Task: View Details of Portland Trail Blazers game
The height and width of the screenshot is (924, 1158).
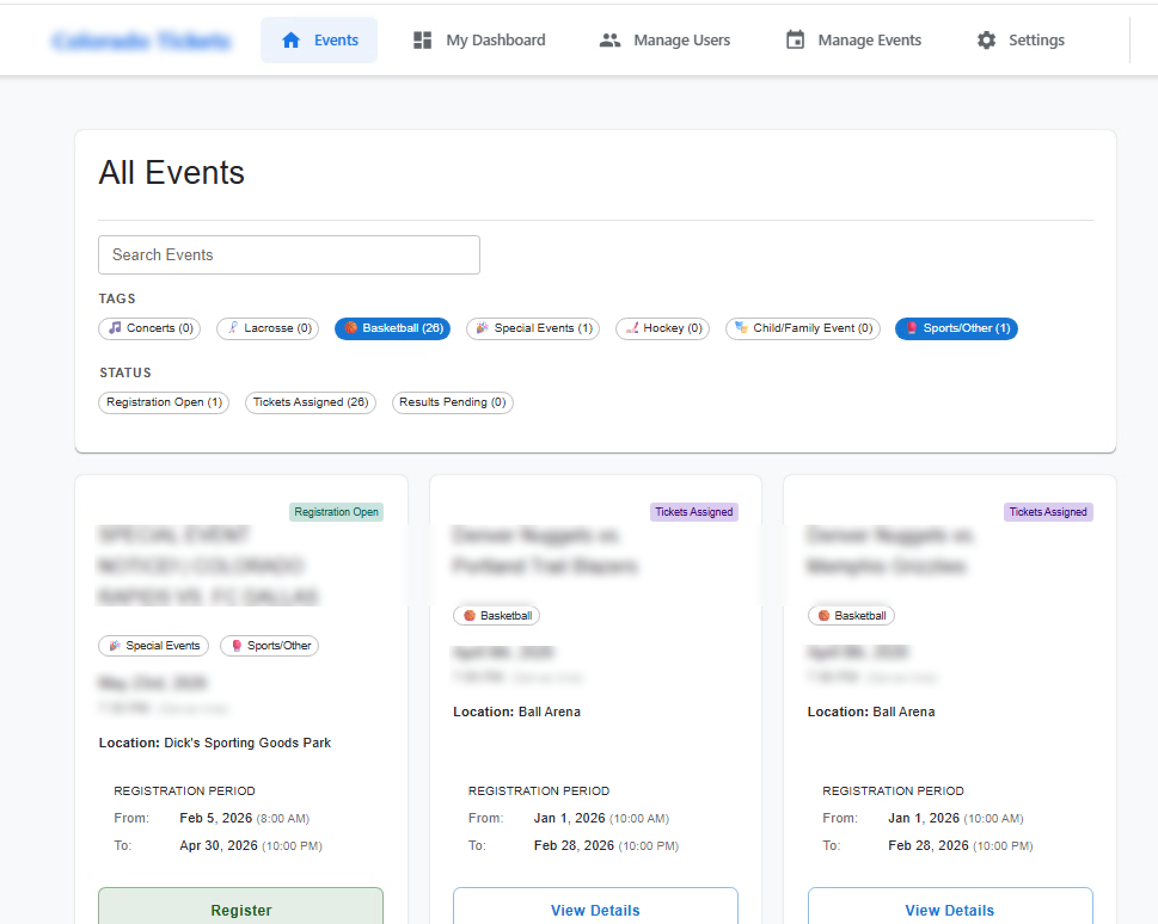Action: pos(595,909)
